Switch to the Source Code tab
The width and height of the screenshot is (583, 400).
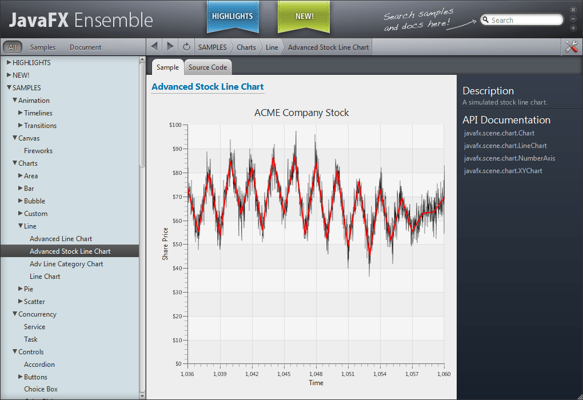tap(208, 67)
